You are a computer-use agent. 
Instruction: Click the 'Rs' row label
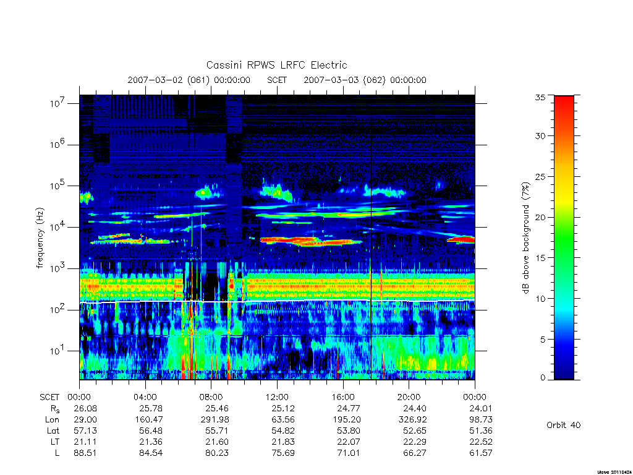pyautogui.click(x=55, y=409)
